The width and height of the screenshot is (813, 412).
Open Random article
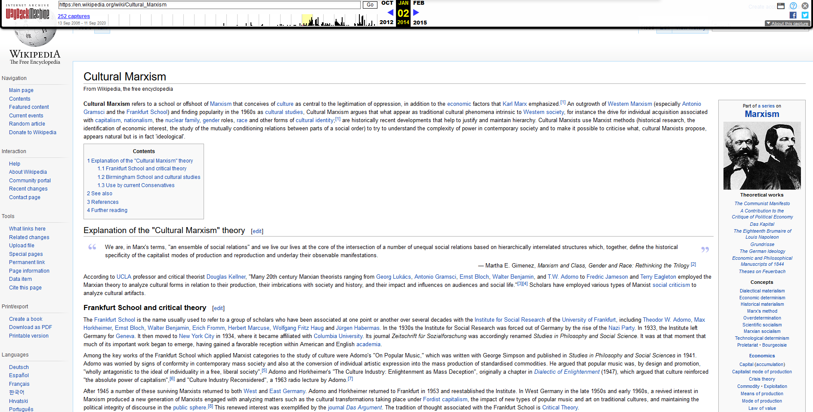coord(27,124)
